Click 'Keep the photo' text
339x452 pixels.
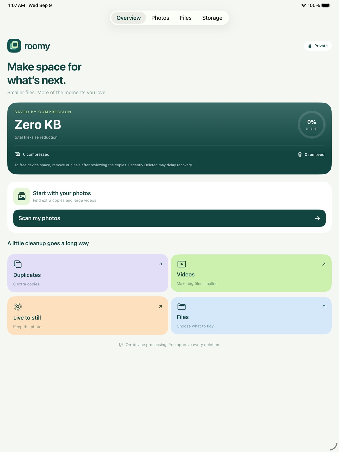coord(27,327)
